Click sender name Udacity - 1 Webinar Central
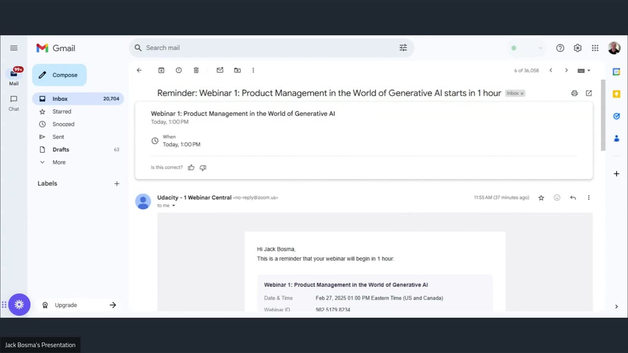The width and height of the screenshot is (628, 353). pos(194,198)
